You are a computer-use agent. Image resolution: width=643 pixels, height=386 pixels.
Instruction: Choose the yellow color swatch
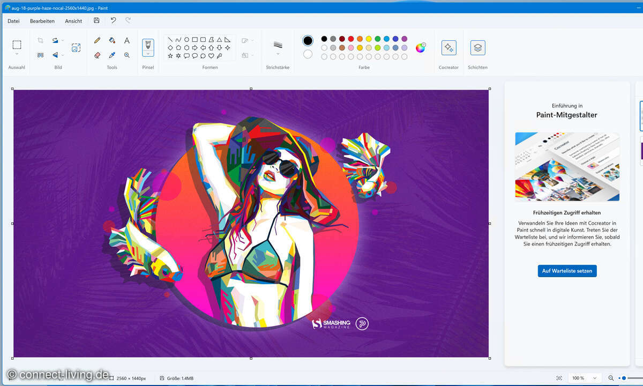(369, 39)
